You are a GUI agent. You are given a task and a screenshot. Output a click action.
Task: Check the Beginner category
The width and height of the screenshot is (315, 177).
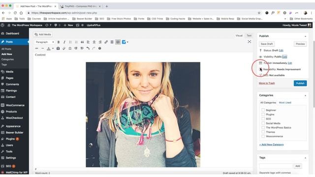pos(263,110)
